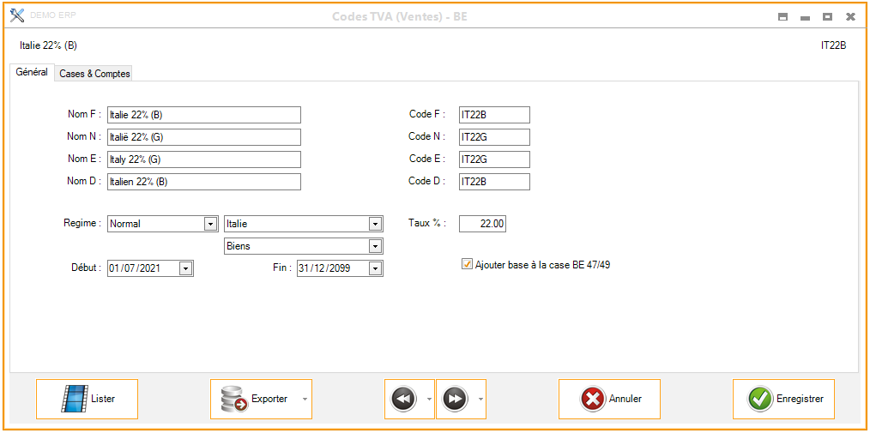Open the Italie country dropdown
Screen dimensions: 870x433
pyautogui.click(x=375, y=224)
